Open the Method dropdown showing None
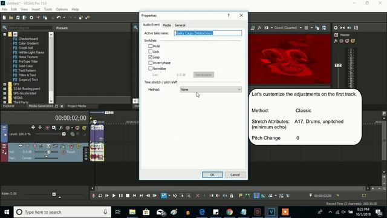387x218 pixels. pyautogui.click(x=210, y=90)
